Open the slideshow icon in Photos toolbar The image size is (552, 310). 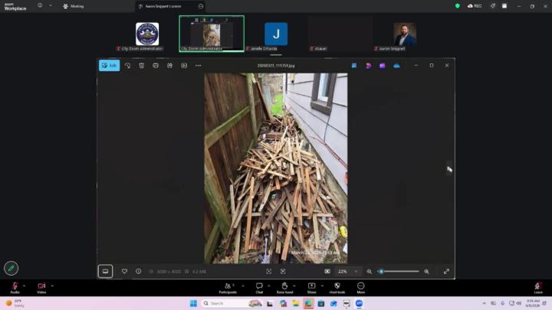[184, 65]
